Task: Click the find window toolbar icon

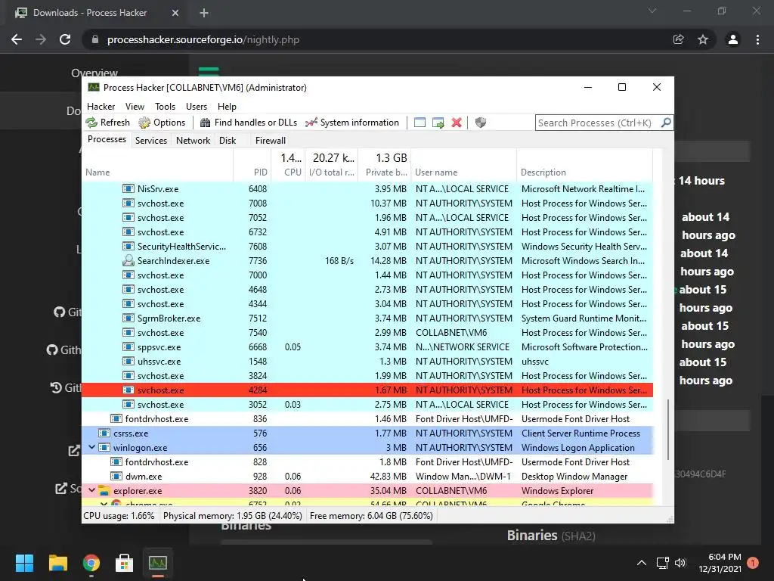Action: (x=420, y=123)
